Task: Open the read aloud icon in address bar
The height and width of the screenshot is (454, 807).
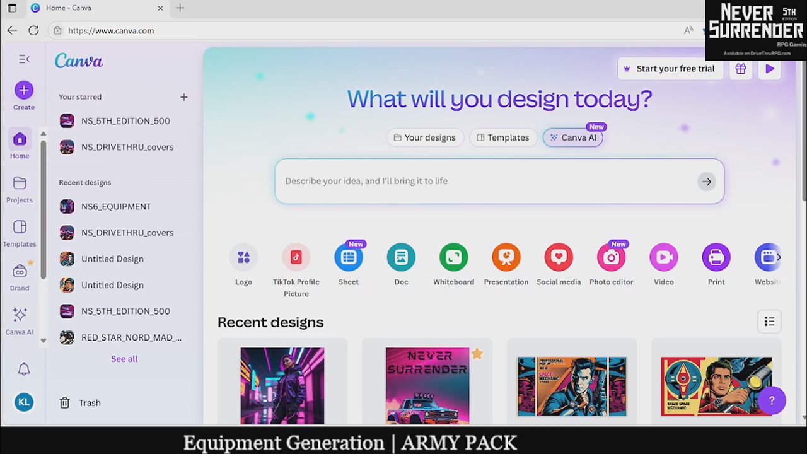Action: [x=688, y=30]
